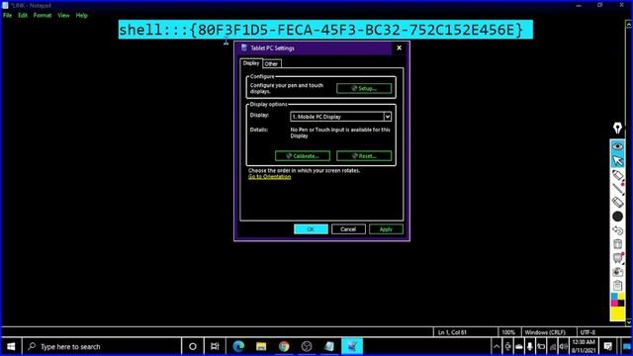Click the UTF-8 encoding status entry
This screenshot has height=356, width=633.
tap(588, 332)
